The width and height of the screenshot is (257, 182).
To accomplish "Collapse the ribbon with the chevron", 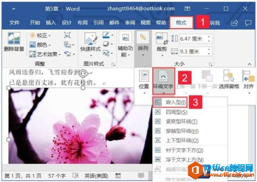I will (x=249, y=64).
